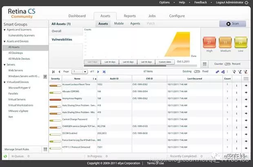Click the Scan play icon
Image resolution: width=253 pixels, height=167 pixels.
(228, 24)
